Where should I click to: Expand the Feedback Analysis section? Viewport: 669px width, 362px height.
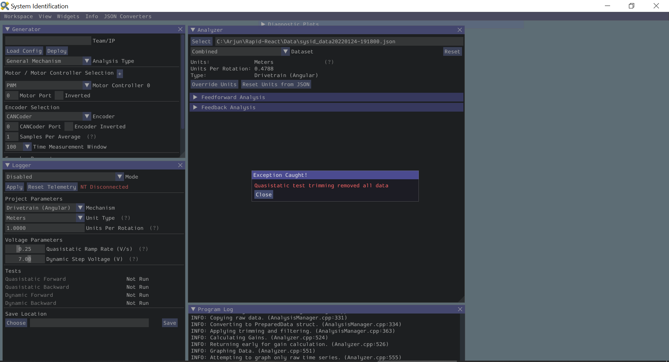click(195, 107)
